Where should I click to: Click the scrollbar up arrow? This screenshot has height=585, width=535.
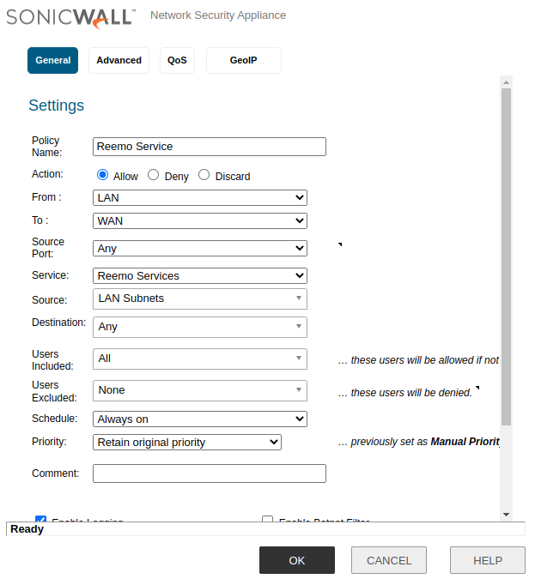tap(506, 82)
